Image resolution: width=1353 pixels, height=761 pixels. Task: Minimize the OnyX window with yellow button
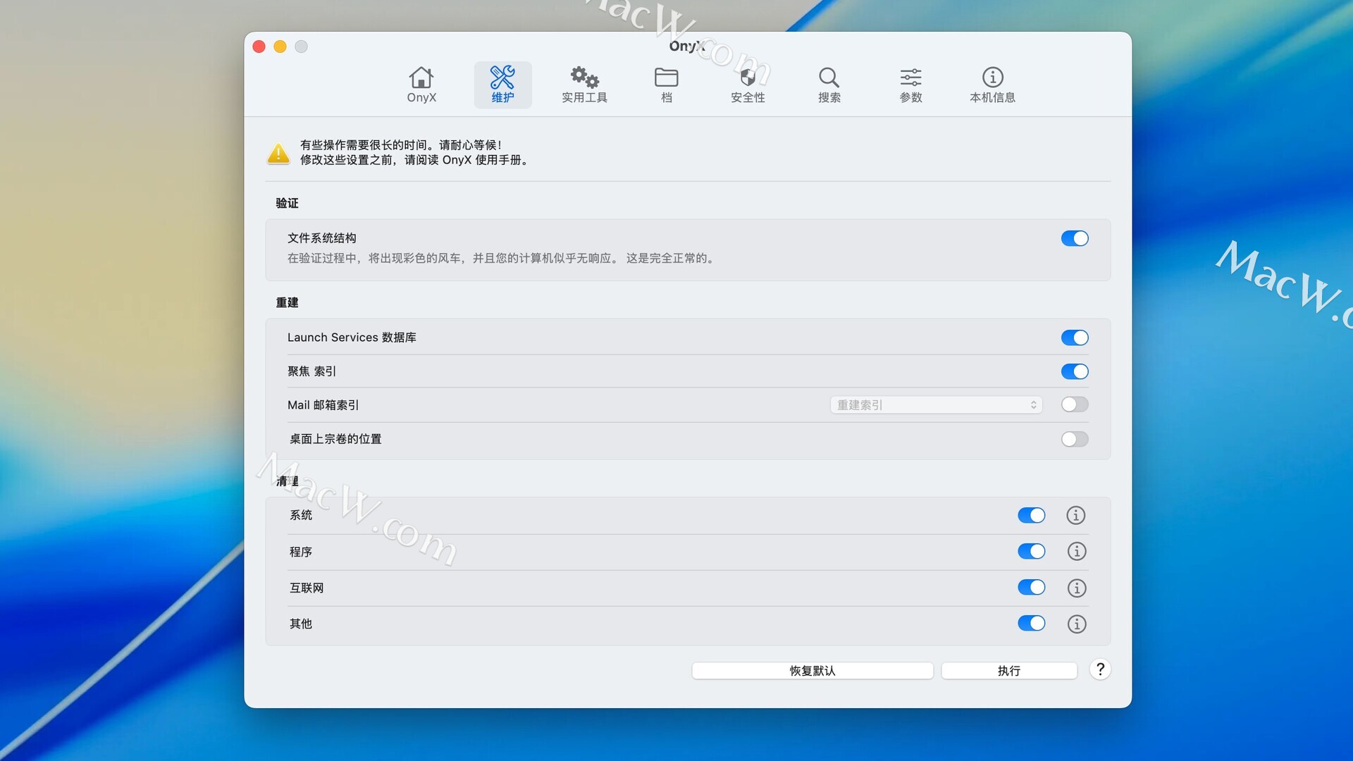point(280,47)
